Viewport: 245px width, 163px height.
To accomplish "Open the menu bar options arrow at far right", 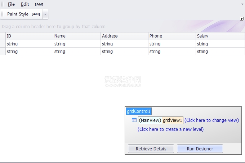I will click(x=242, y=4).
